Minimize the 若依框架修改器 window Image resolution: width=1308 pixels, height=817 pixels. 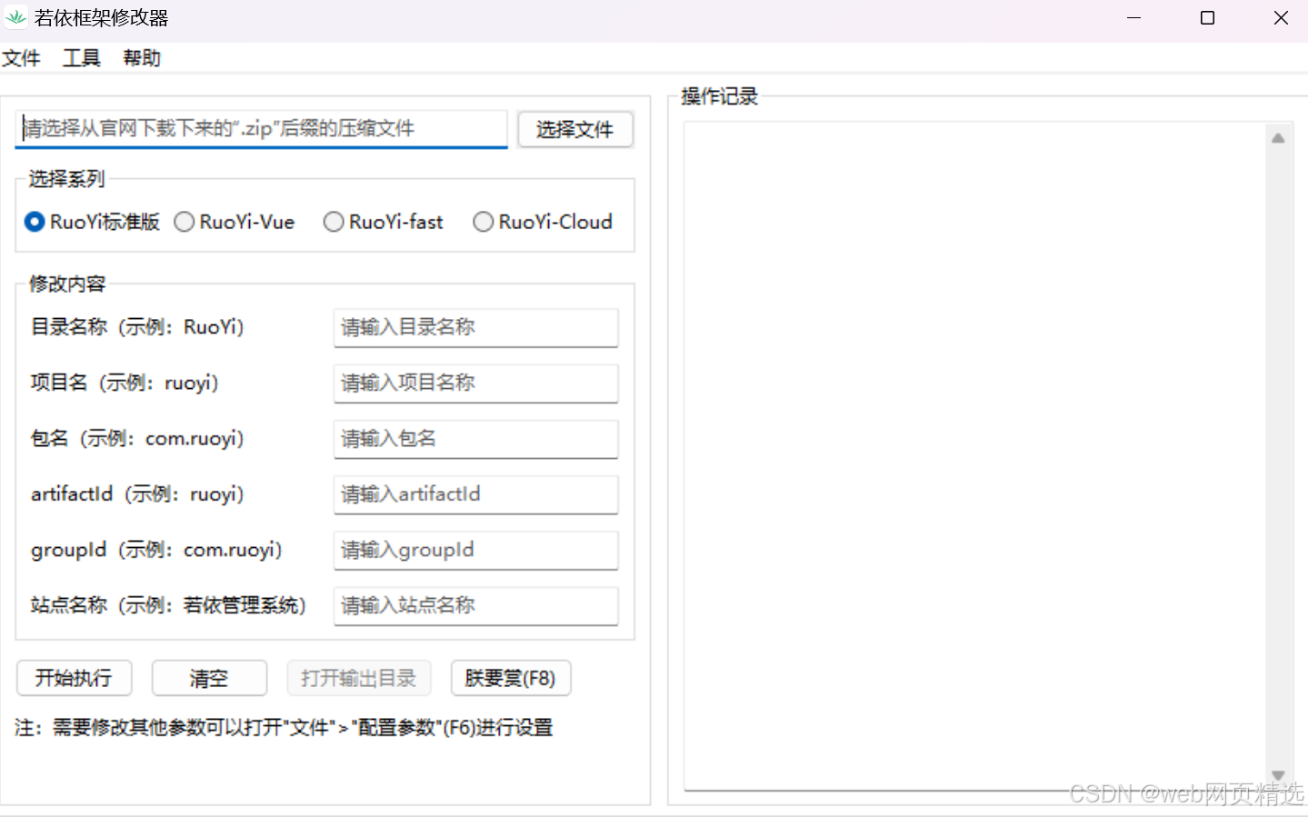tap(1133, 18)
